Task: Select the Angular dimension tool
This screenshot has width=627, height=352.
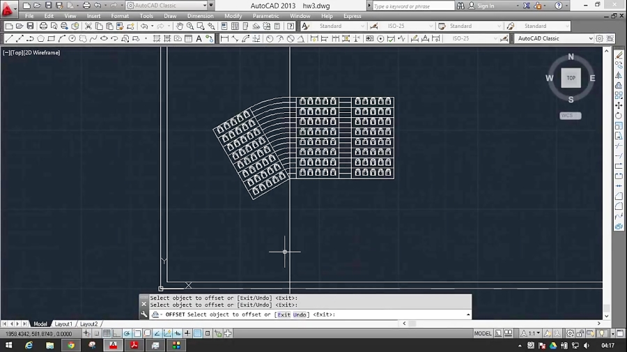Action: click(x=301, y=39)
